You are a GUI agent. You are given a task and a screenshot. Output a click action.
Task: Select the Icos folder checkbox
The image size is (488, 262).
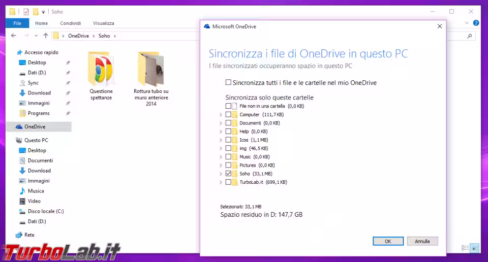[228, 140]
